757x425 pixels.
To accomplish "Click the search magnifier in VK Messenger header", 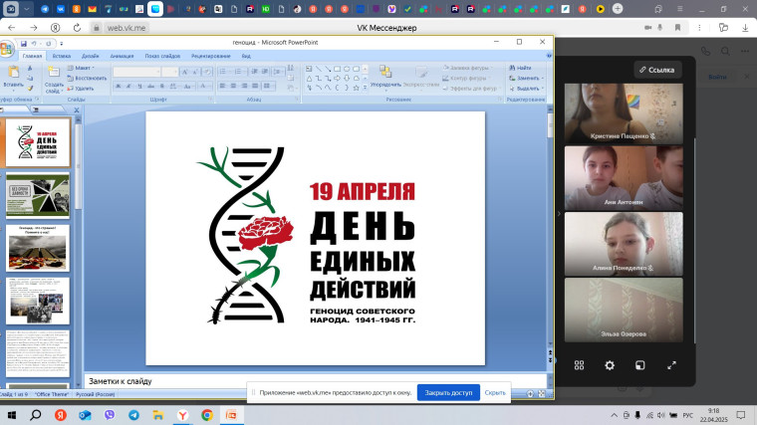I will (x=725, y=51).
